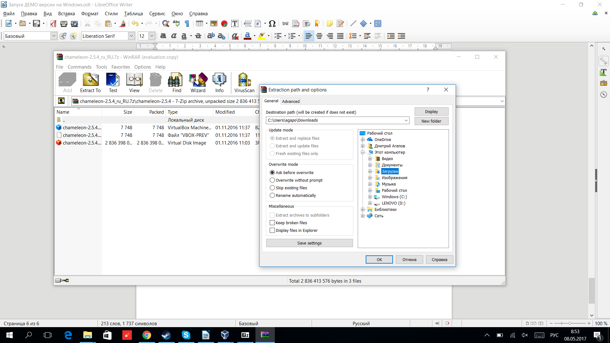Image resolution: width=610 pixels, height=343 pixels.
Task: Click the View icon in WinRAR toolbar
Action: point(134,83)
